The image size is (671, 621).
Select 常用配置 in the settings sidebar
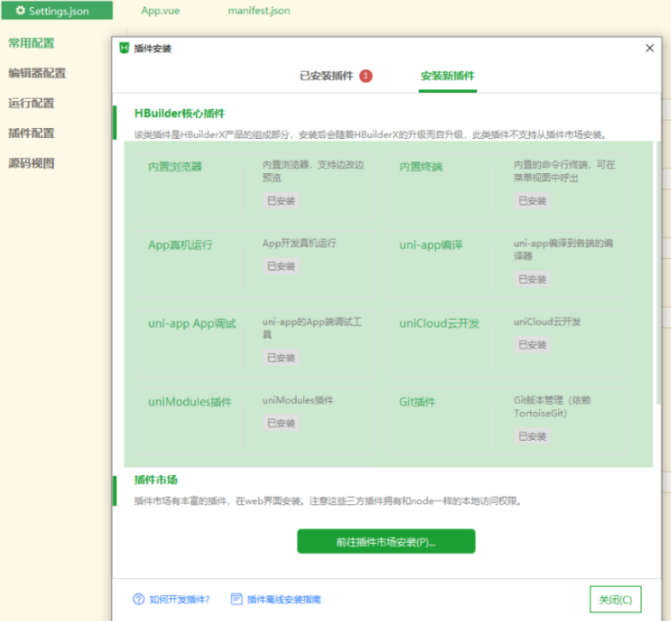click(x=31, y=44)
